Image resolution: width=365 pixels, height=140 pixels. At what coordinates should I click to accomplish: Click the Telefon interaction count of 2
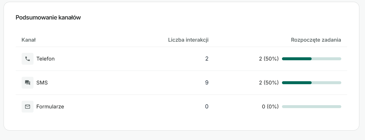coord(207,59)
